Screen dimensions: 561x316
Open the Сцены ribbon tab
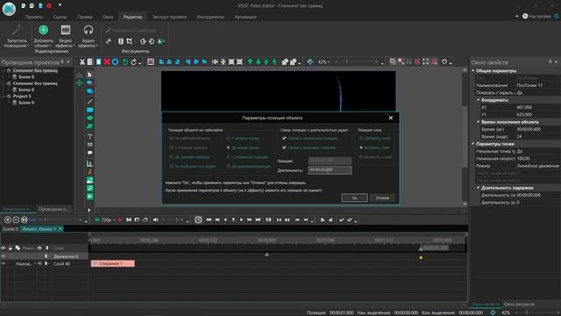(60, 17)
